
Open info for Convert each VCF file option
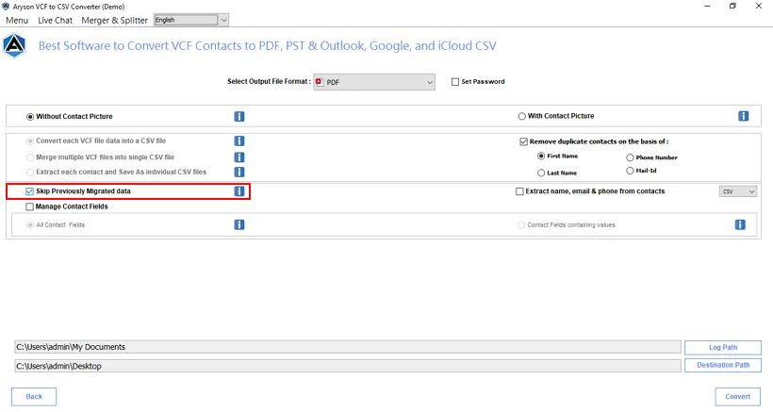[x=239, y=141]
